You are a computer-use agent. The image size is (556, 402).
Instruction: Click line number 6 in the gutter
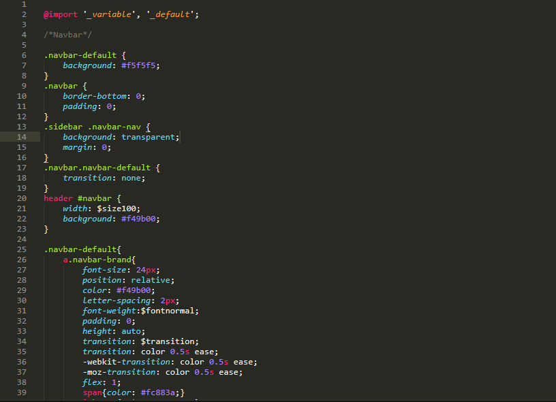(24, 55)
